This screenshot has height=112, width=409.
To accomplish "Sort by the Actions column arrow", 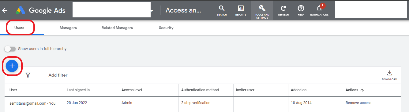I will click(x=362, y=90).
